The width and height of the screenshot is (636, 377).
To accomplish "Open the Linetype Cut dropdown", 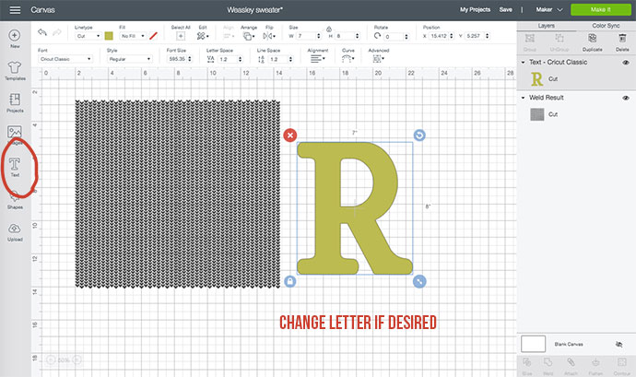I will [x=88, y=36].
